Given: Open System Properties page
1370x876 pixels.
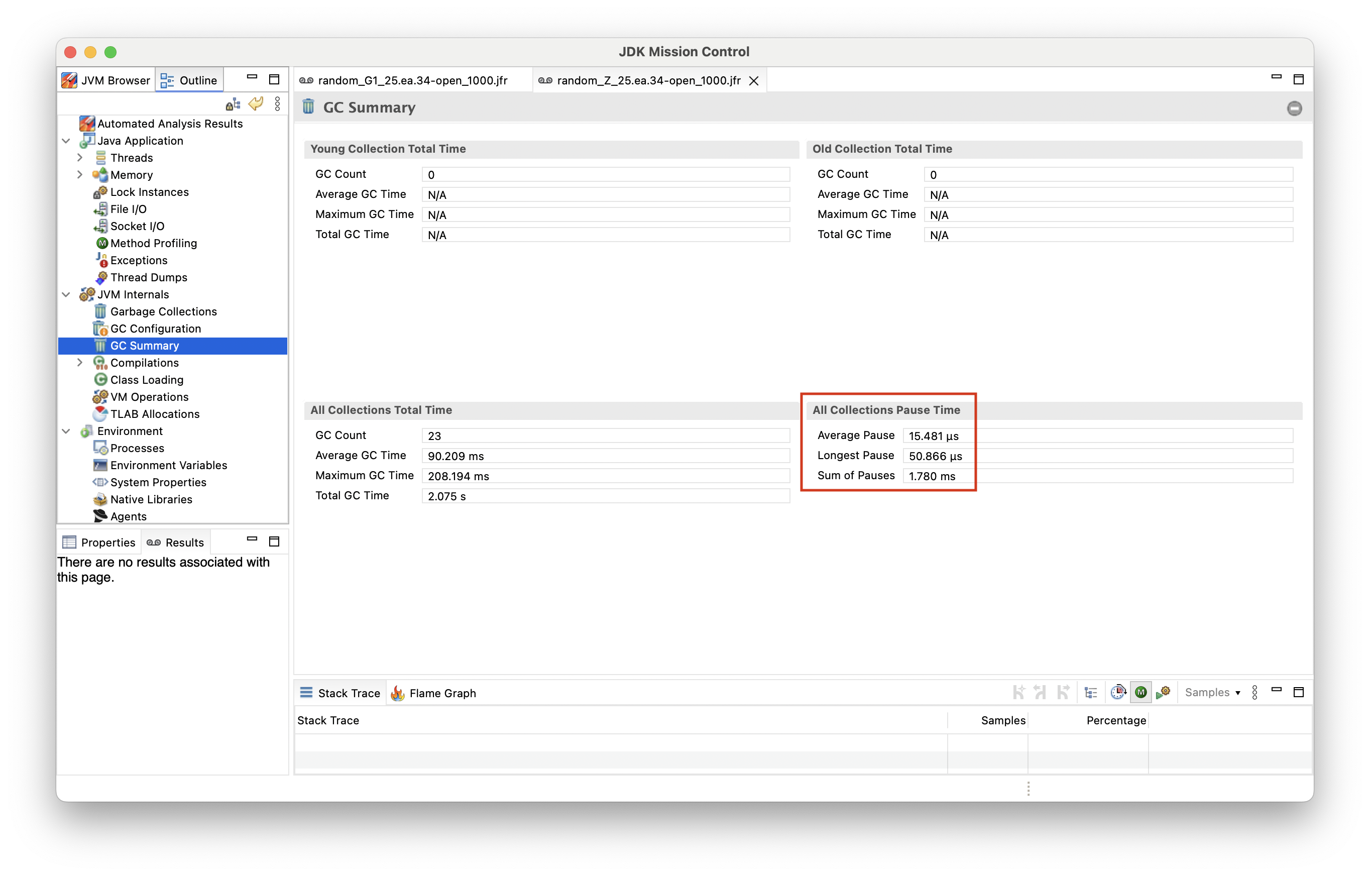Looking at the screenshot, I should pos(158,482).
